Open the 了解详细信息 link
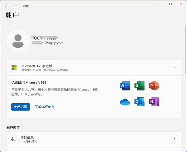Viewport: 187px width, 152px height. pyautogui.click(x=45, y=107)
